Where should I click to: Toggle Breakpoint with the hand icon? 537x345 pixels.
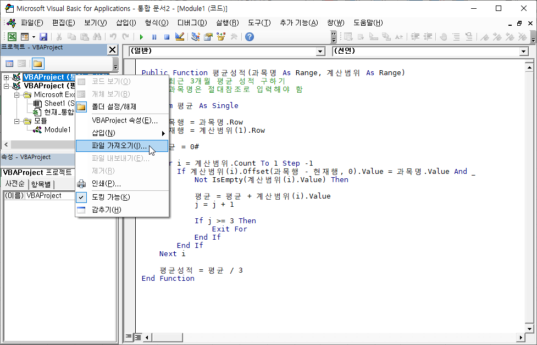point(444,37)
